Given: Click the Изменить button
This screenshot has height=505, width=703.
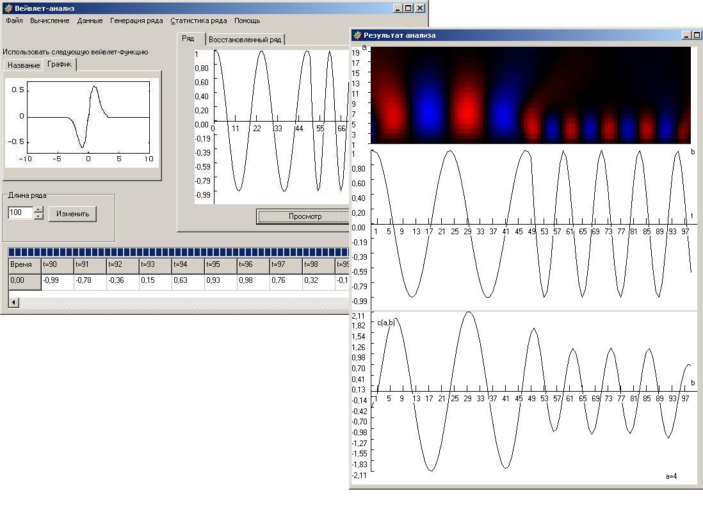Looking at the screenshot, I should tap(72, 214).
